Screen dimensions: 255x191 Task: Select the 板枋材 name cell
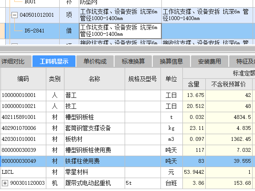95,139
